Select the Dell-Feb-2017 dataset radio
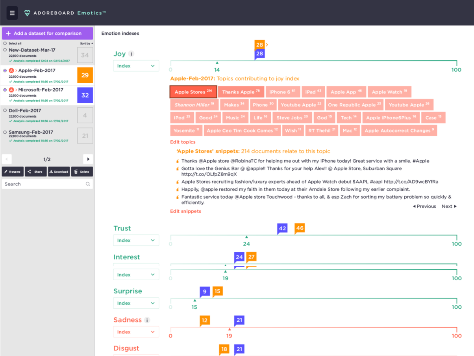 5,111
